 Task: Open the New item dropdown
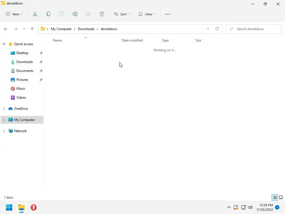(14, 14)
